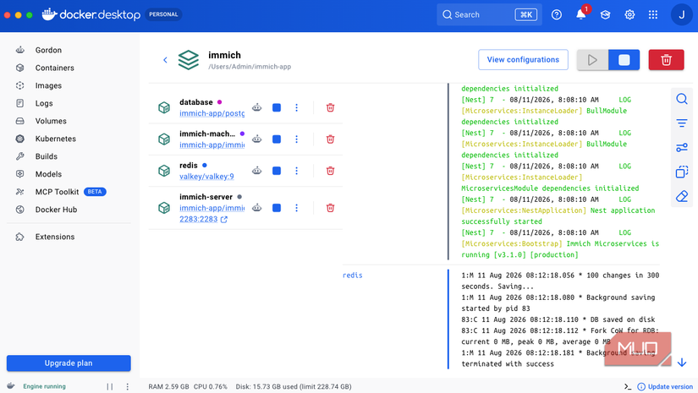Copy logs to clipboard icon
Viewport: 698px width, 393px height.
click(x=682, y=172)
